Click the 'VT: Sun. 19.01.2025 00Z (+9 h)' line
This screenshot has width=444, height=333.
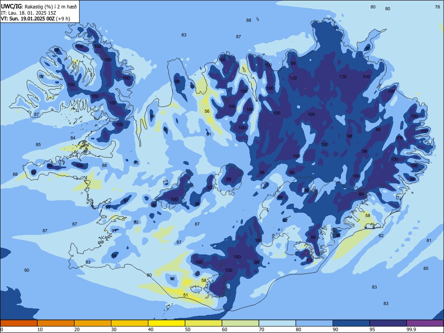(36, 19)
